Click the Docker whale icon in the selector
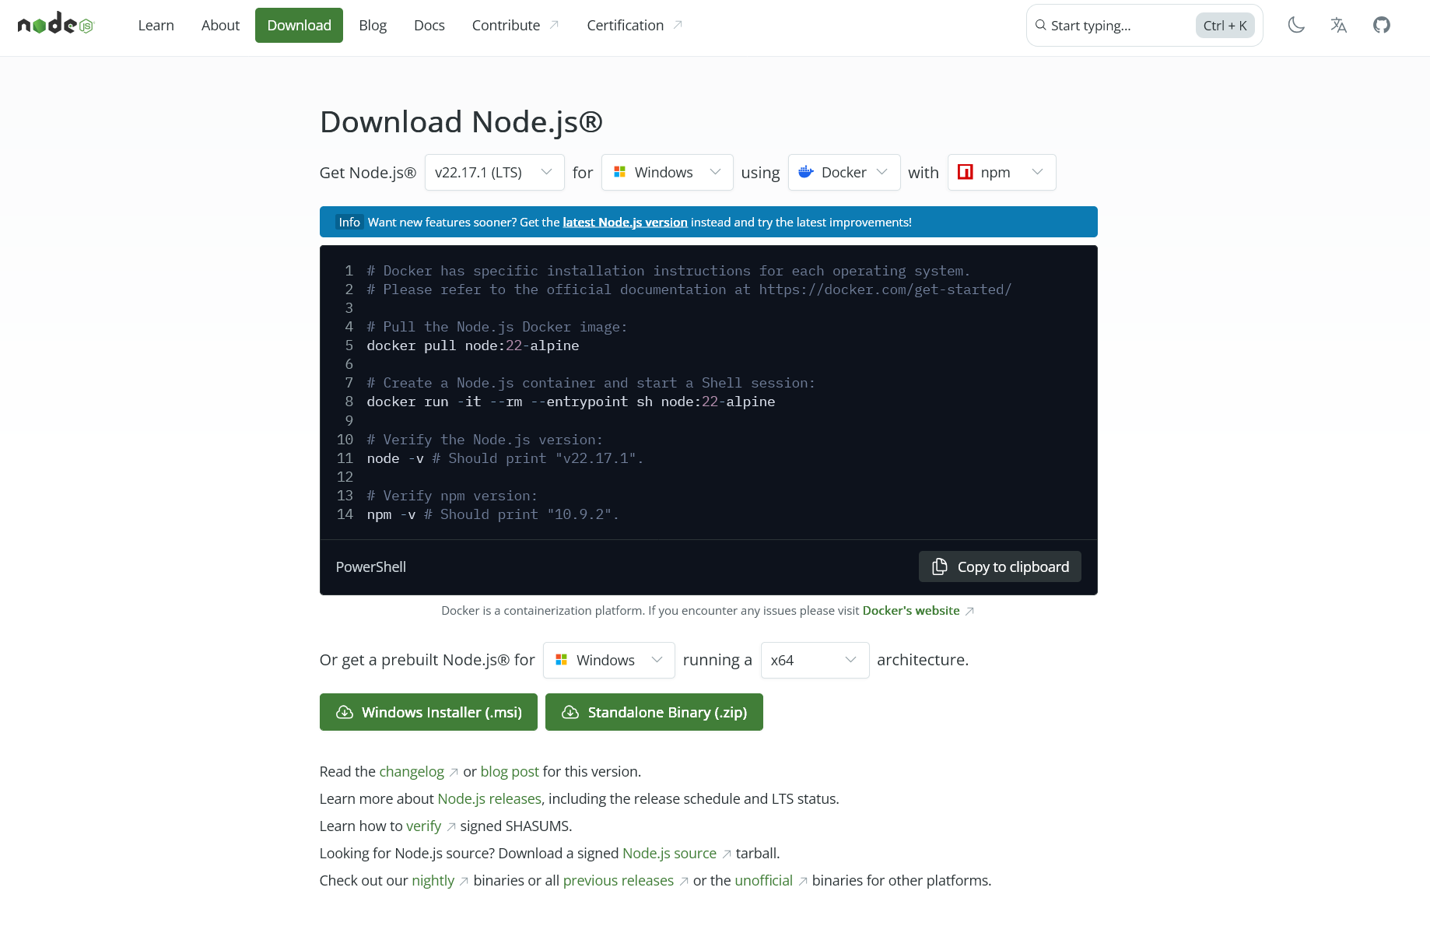 click(805, 172)
